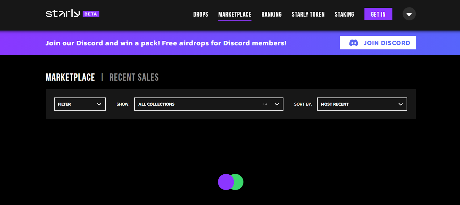Expand the FILTER dropdown
This screenshot has width=460, height=205.
point(80,104)
